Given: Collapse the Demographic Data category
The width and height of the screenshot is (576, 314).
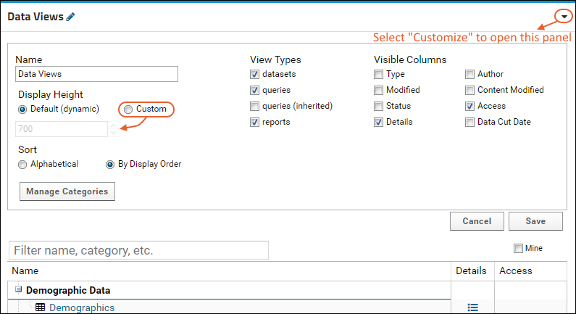Looking at the screenshot, I should (18, 290).
